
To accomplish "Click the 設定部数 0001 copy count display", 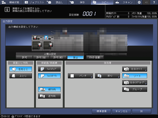I will (83, 14).
